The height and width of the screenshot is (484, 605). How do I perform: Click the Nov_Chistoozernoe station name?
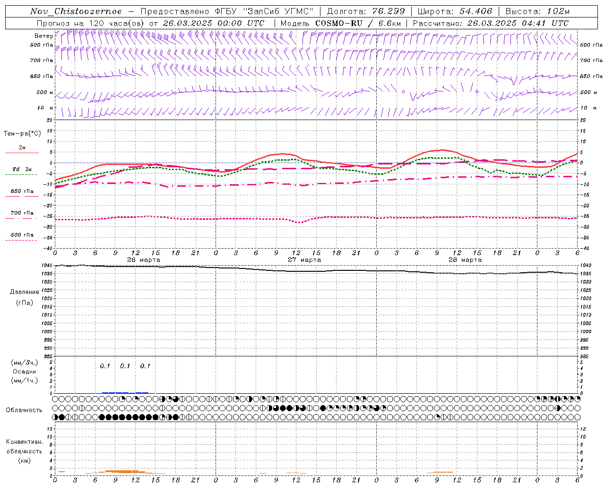[76, 11]
